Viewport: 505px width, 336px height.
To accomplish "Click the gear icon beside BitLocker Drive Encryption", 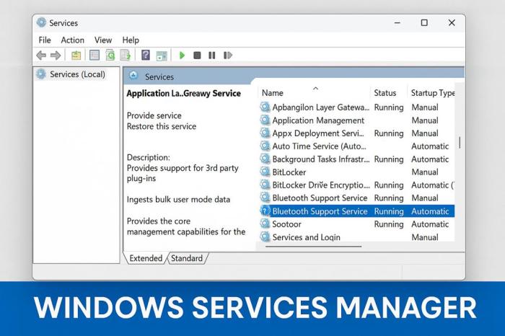I will 265,185.
